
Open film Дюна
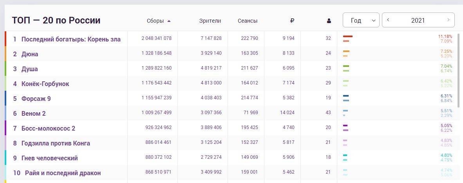tap(30, 54)
